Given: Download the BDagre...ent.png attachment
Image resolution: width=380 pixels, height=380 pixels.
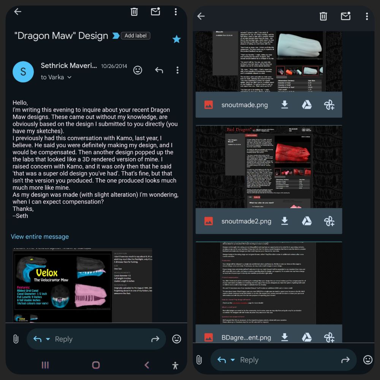Looking at the screenshot, I should click(285, 337).
